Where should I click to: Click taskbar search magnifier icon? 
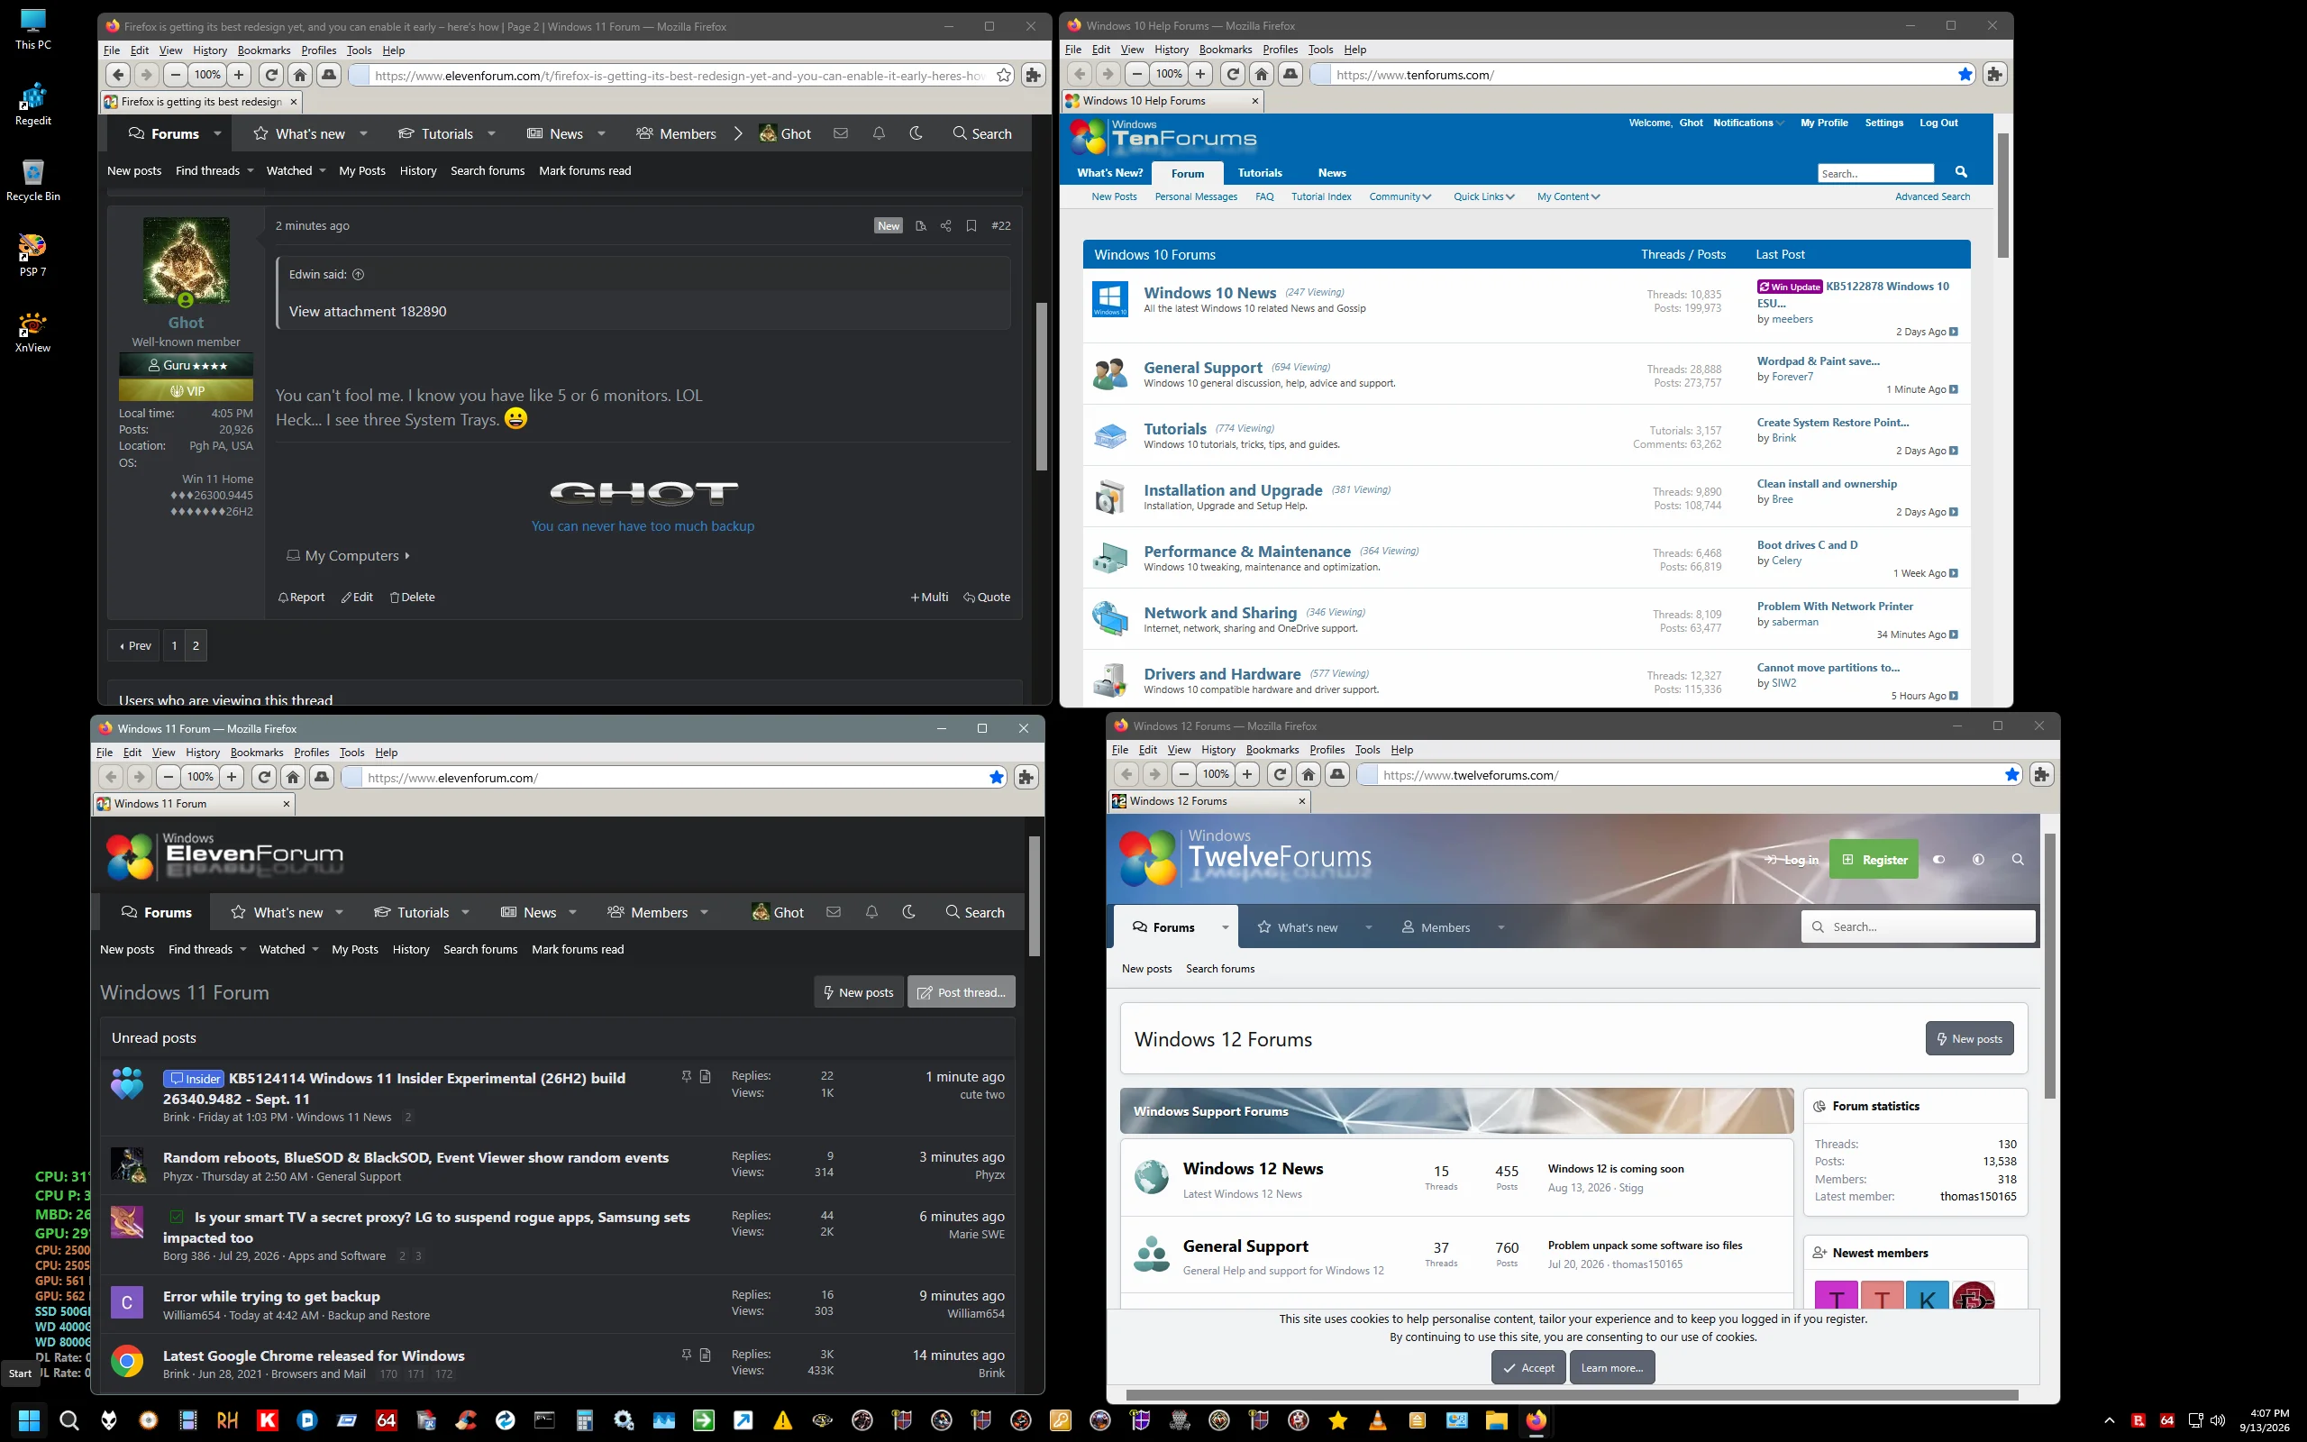(x=68, y=1421)
